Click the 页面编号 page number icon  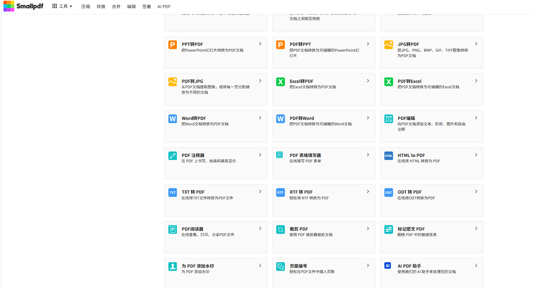coord(281,267)
